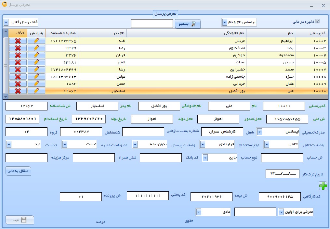Edit the row for employee ۱۰۰۰۳ رضا
The height and width of the screenshot is (229, 330).
(x=36, y=48)
